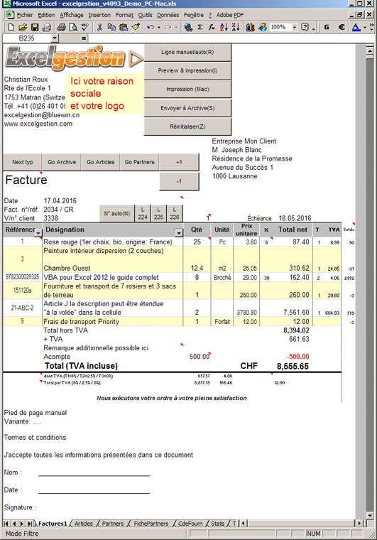Click the Ligne manuel/auto(R) button
Screen dimensions: 377x540
(x=187, y=52)
